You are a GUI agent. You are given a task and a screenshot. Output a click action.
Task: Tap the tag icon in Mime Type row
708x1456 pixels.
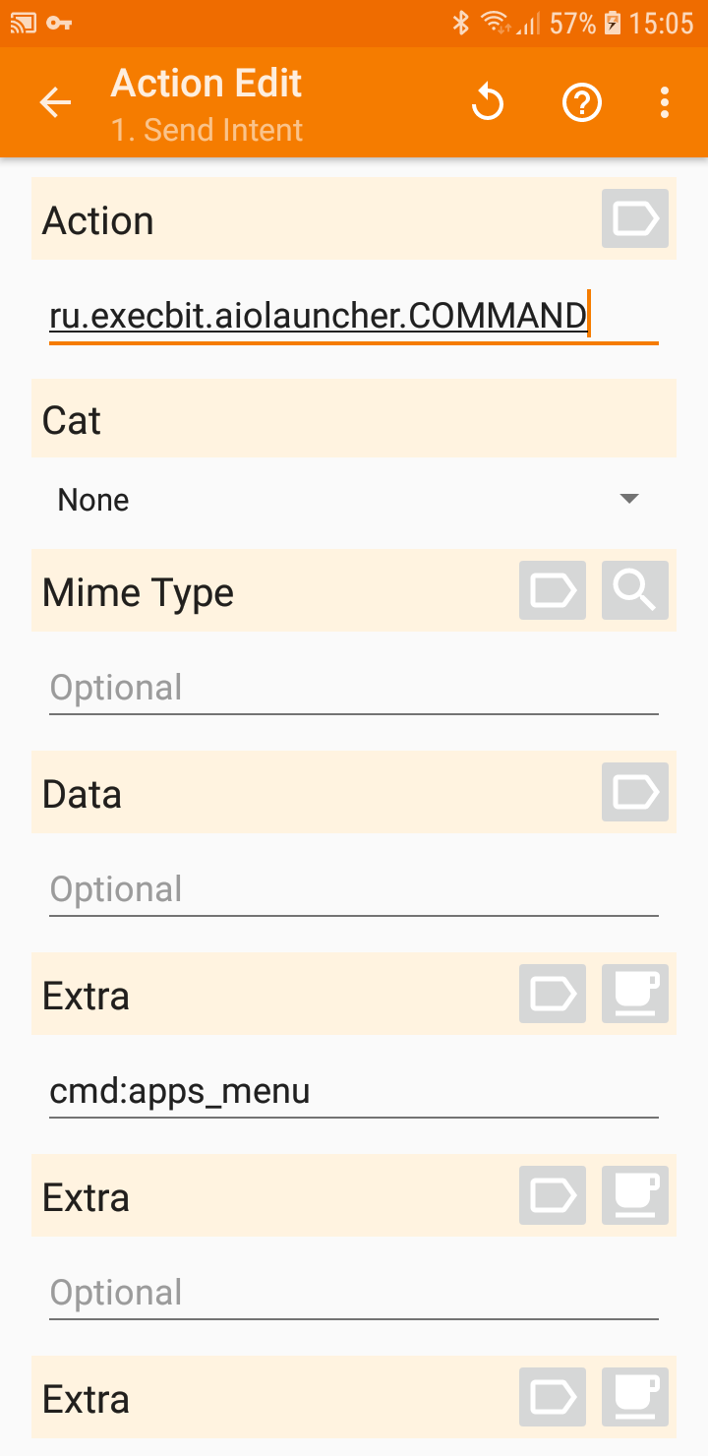[x=553, y=590]
